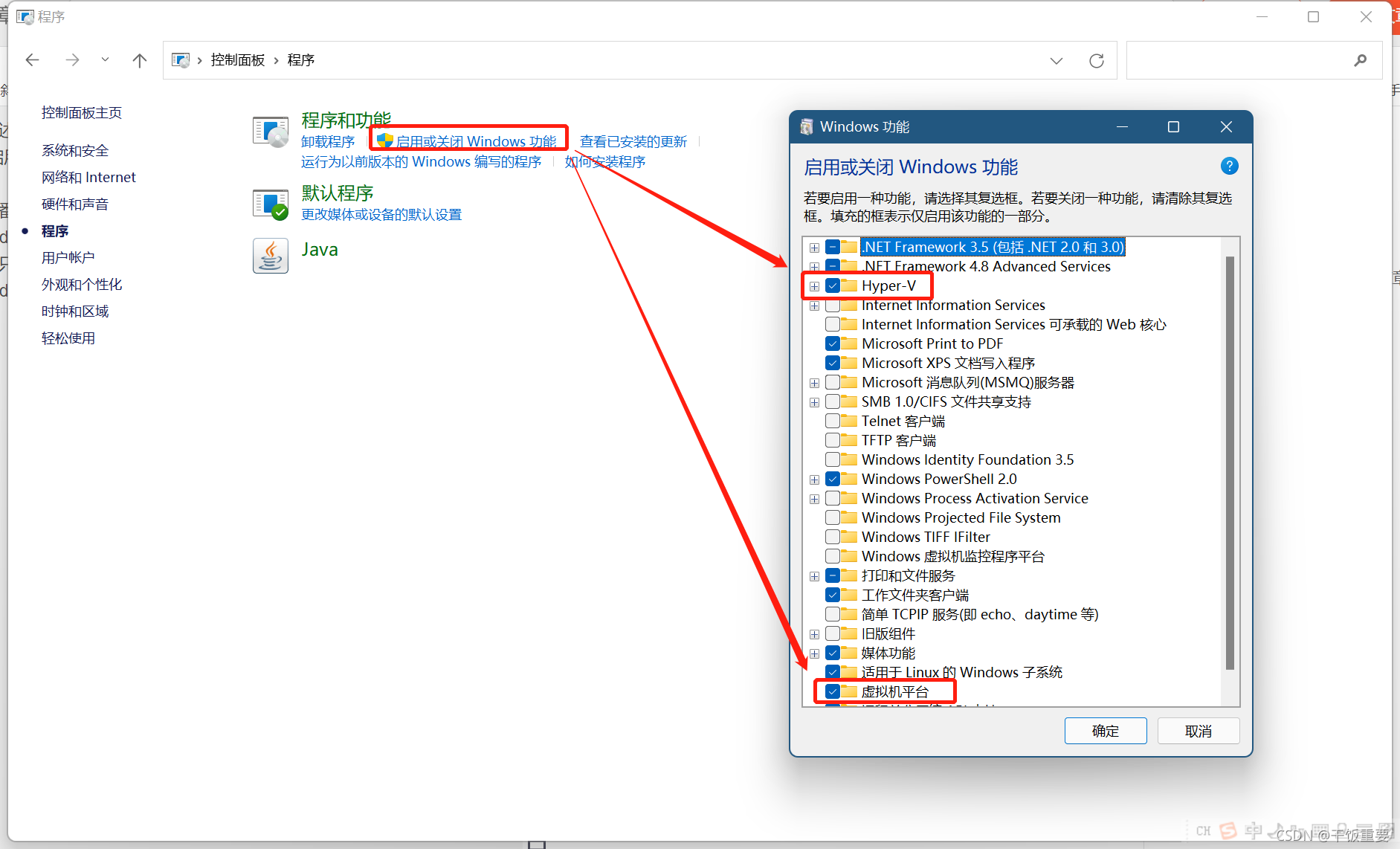Click the Windows 功能 title bar icon
Viewport: 1400px width, 849px height.
click(x=806, y=127)
